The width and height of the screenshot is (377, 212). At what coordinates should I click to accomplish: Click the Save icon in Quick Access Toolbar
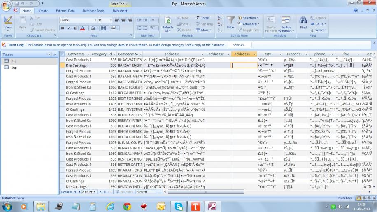(16, 4)
